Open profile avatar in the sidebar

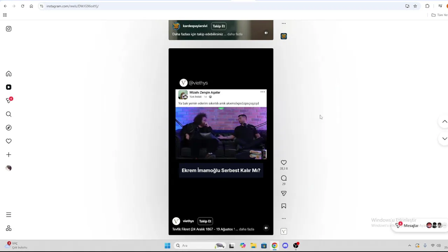click(x=9, y=168)
